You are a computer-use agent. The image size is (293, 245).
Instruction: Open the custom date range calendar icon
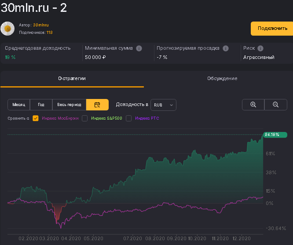tap(97, 105)
